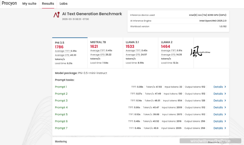The width and height of the screenshot is (244, 145).
Task: Click the AI Text Generation Benchmark icon
Action: [x=57, y=14]
